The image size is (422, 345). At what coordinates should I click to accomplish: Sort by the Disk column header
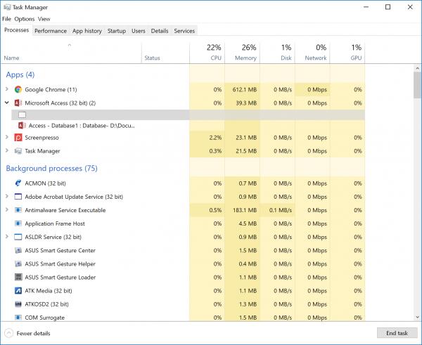[277, 53]
